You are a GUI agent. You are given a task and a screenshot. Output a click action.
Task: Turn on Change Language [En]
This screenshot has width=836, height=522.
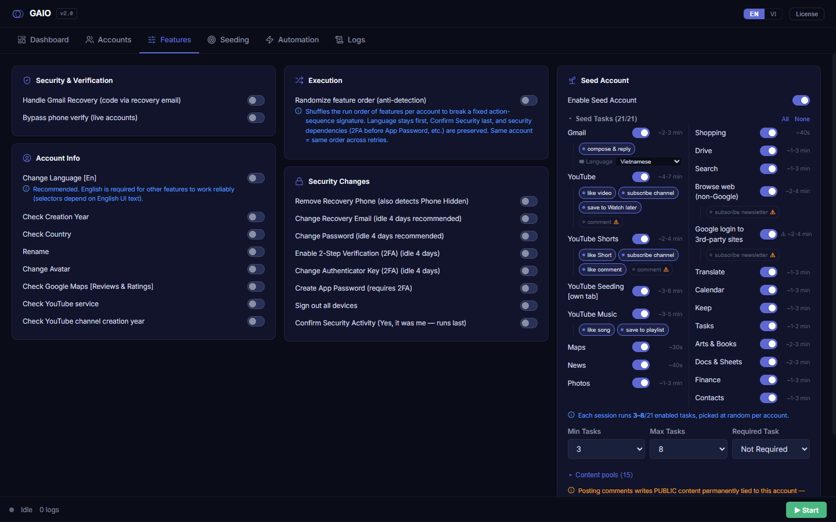click(256, 178)
